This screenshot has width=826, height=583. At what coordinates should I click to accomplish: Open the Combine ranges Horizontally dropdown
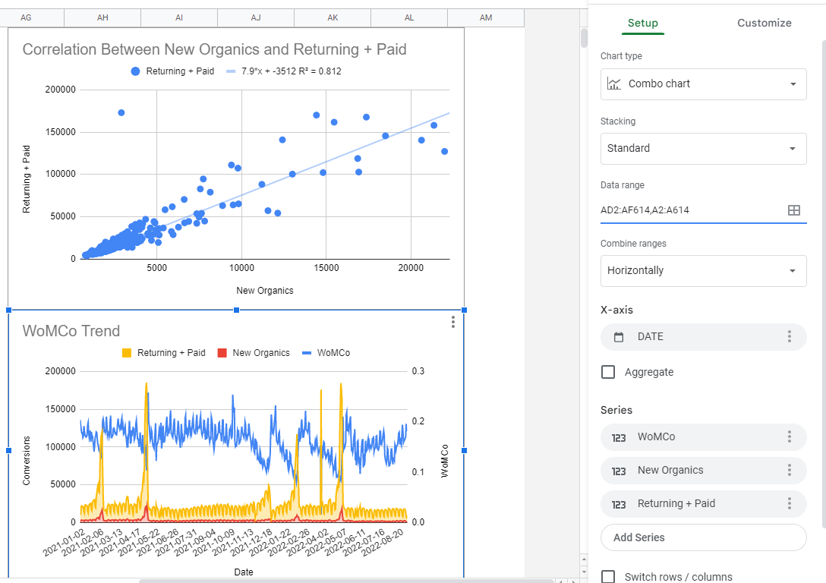point(703,270)
